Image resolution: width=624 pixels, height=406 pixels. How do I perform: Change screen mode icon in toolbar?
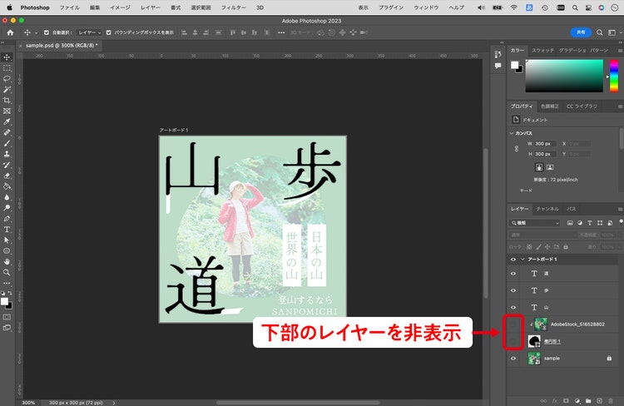(7, 328)
